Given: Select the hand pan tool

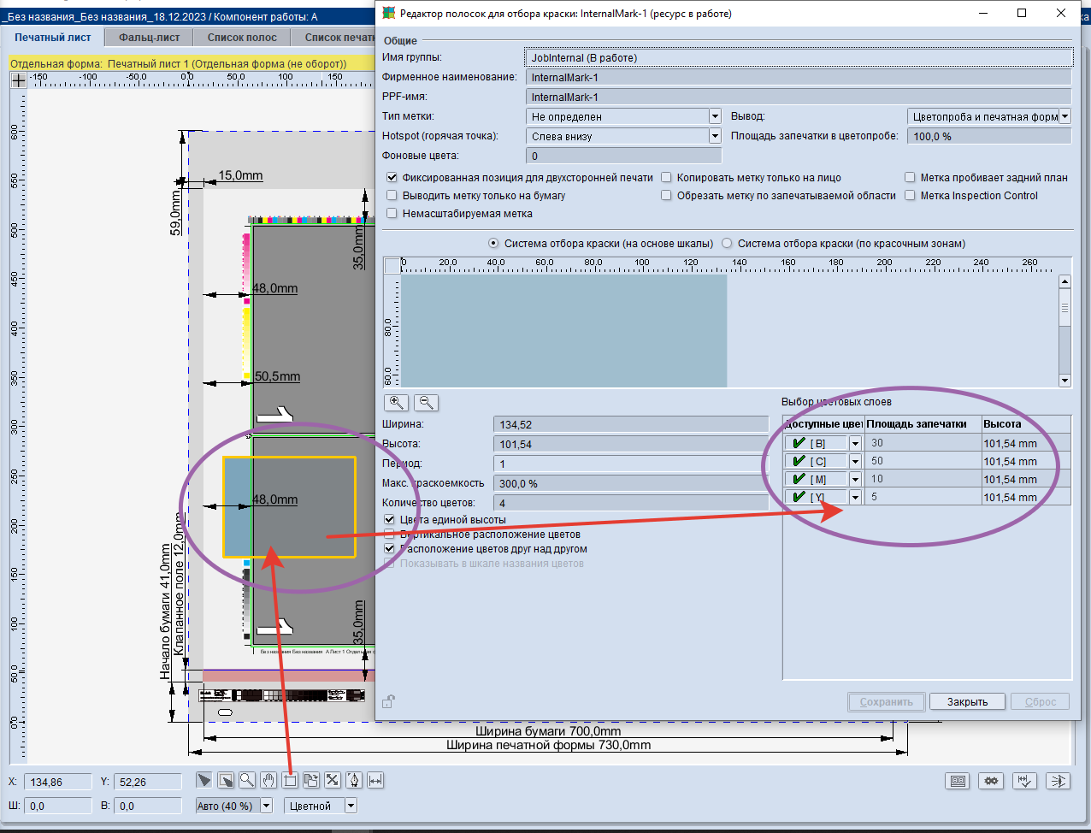Looking at the screenshot, I should point(268,780).
